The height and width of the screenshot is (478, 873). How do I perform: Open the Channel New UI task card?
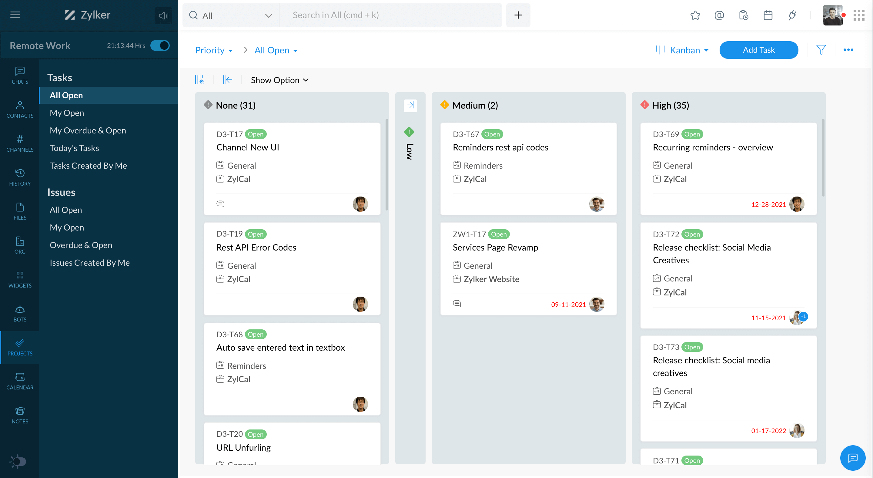click(x=248, y=147)
